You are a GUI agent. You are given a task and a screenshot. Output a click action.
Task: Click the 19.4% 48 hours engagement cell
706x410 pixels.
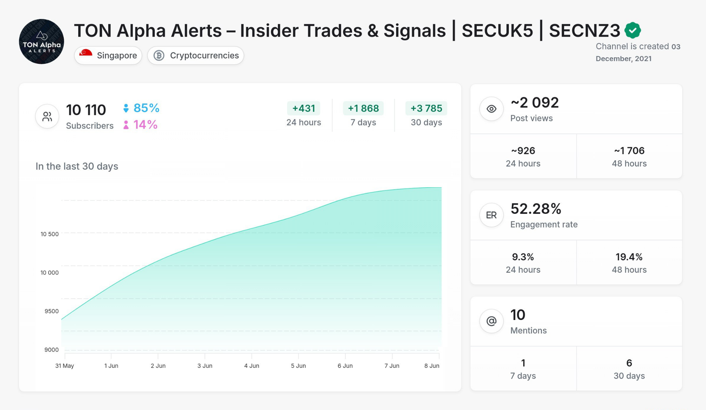point(629,263)
